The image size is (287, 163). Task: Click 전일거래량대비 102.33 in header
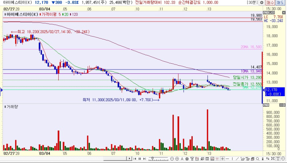click(x=155, y=3)
